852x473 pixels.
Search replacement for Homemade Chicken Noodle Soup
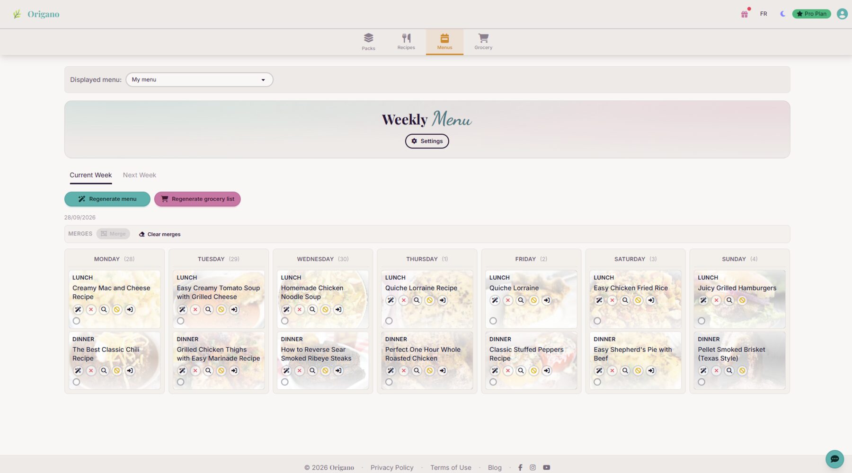312,310
